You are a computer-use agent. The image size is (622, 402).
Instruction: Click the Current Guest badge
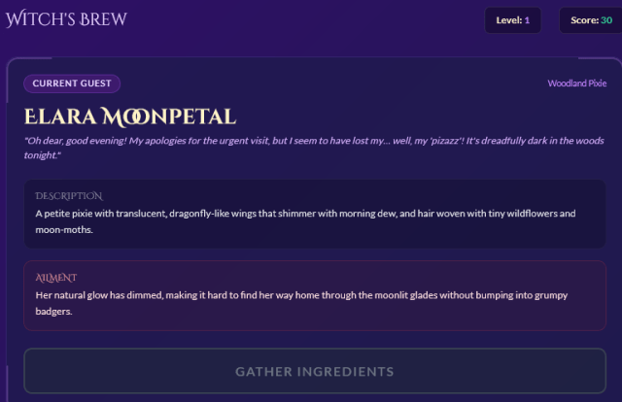(72, 84)
